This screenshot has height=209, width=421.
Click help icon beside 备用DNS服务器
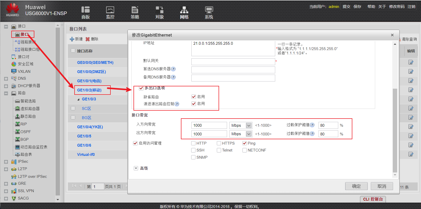point(173,77)
